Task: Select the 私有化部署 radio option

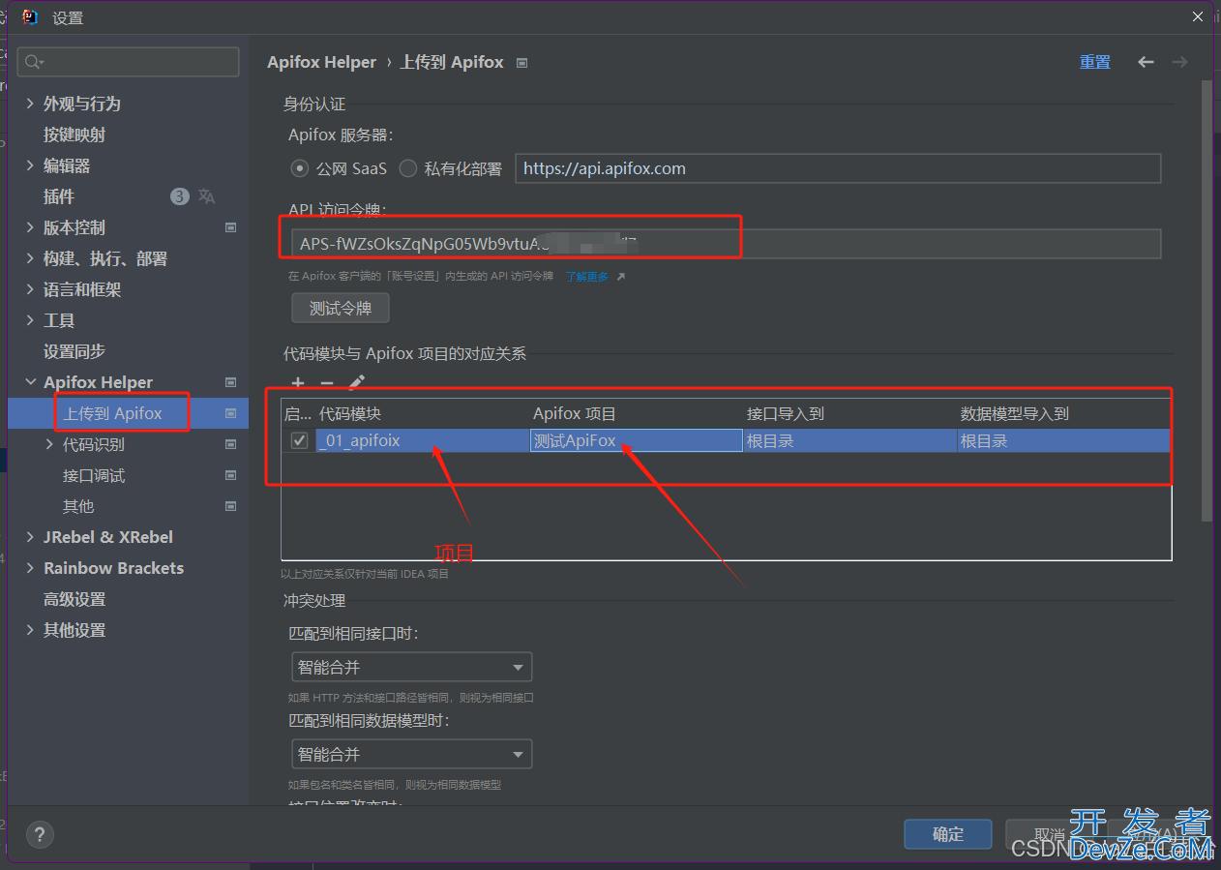Action: click(407, 168)
